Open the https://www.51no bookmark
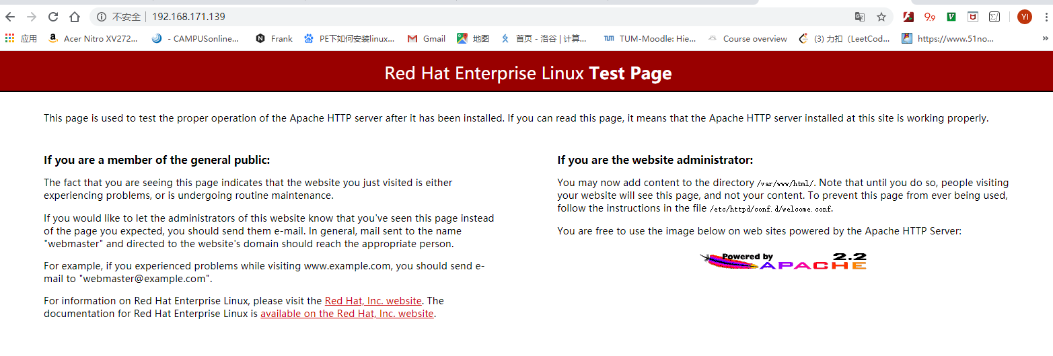This screenshot has height=356, width=1053. pyautogui.click(x=948, y=38)
